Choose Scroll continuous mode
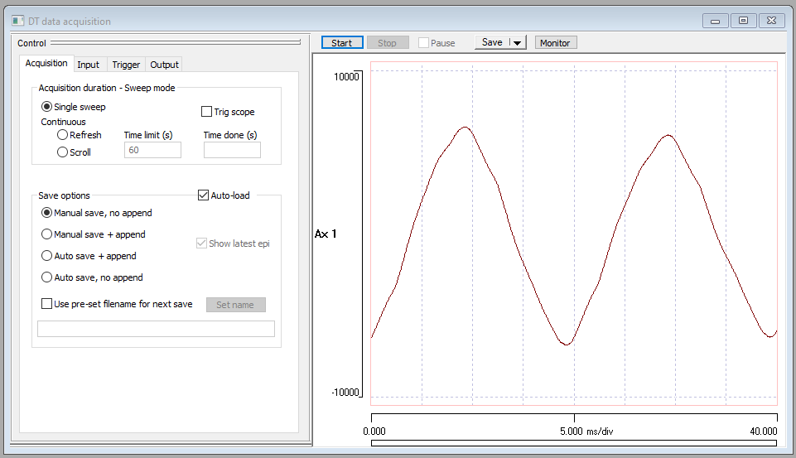Screen dimensions: 796x458 [62, 152]
